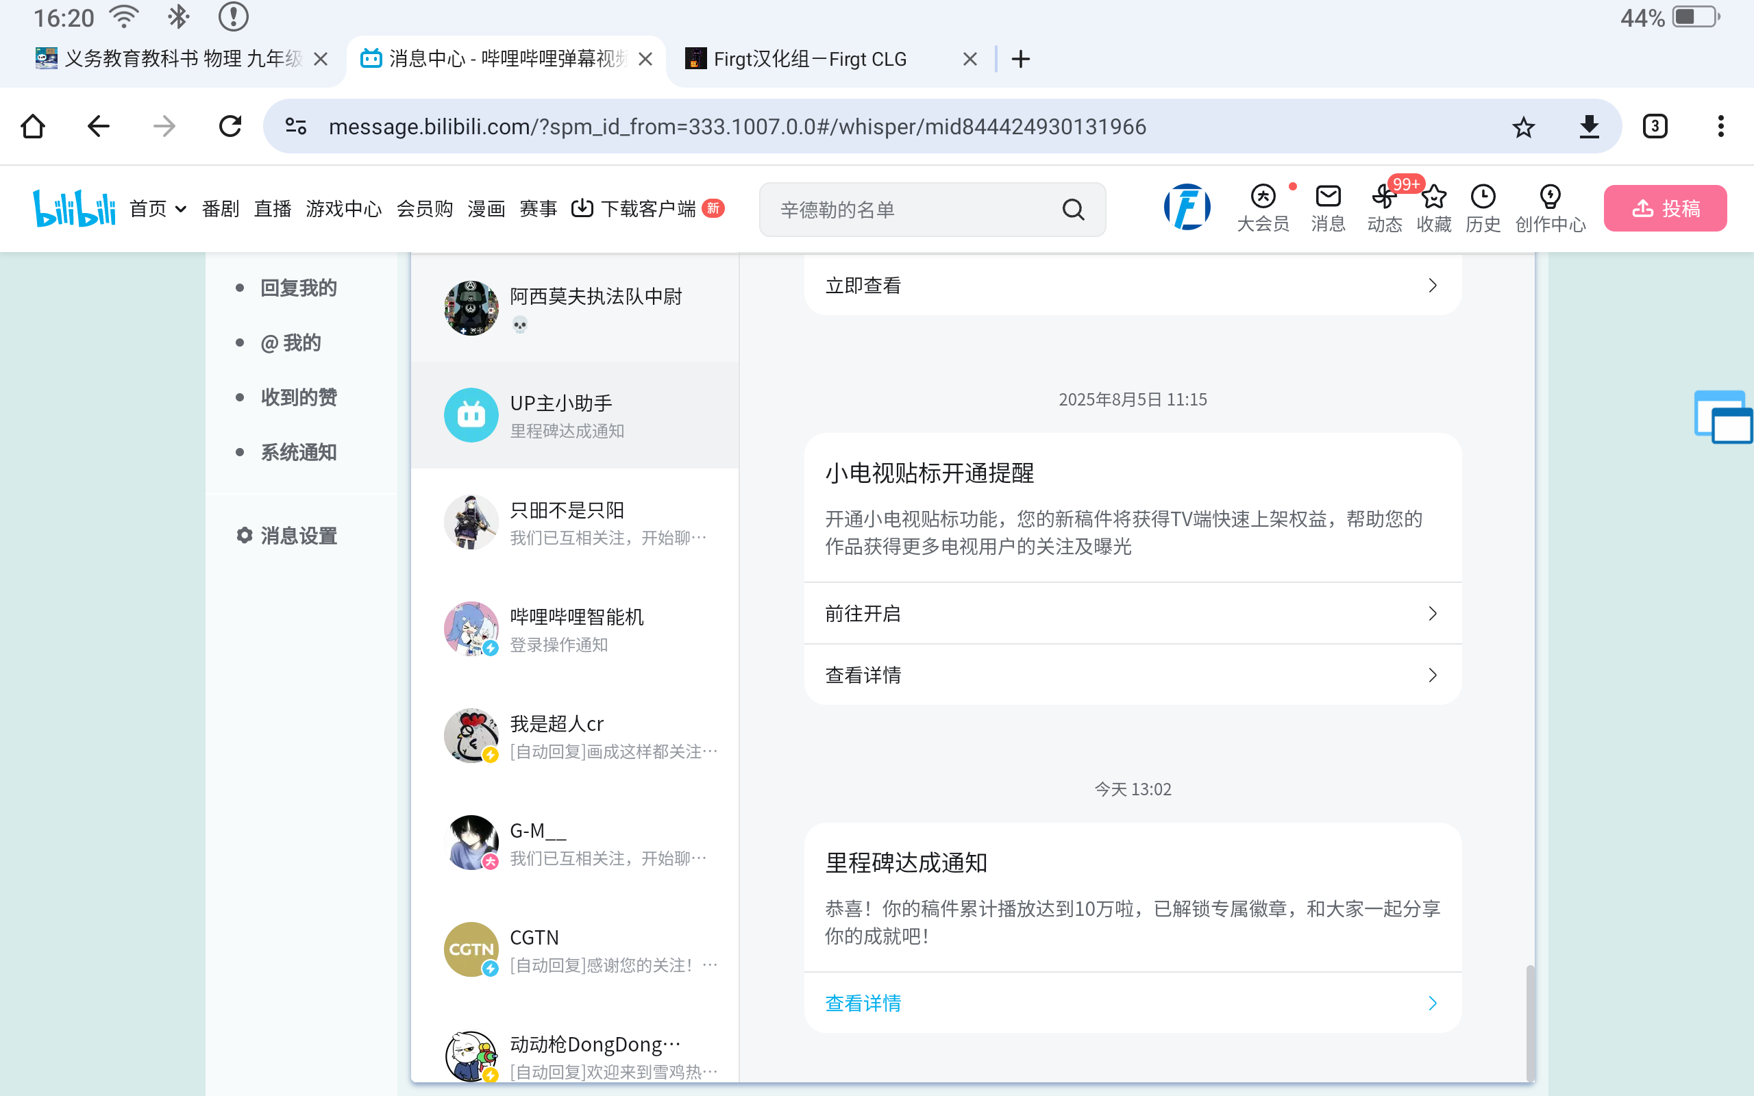Viewport: 1754px width, 1096px height.
Task: Click the 消息设置 gear icon
Action: (x=244, y=535)
